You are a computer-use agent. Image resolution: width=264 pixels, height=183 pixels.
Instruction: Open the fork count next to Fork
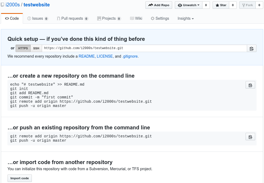coord(259,5)
